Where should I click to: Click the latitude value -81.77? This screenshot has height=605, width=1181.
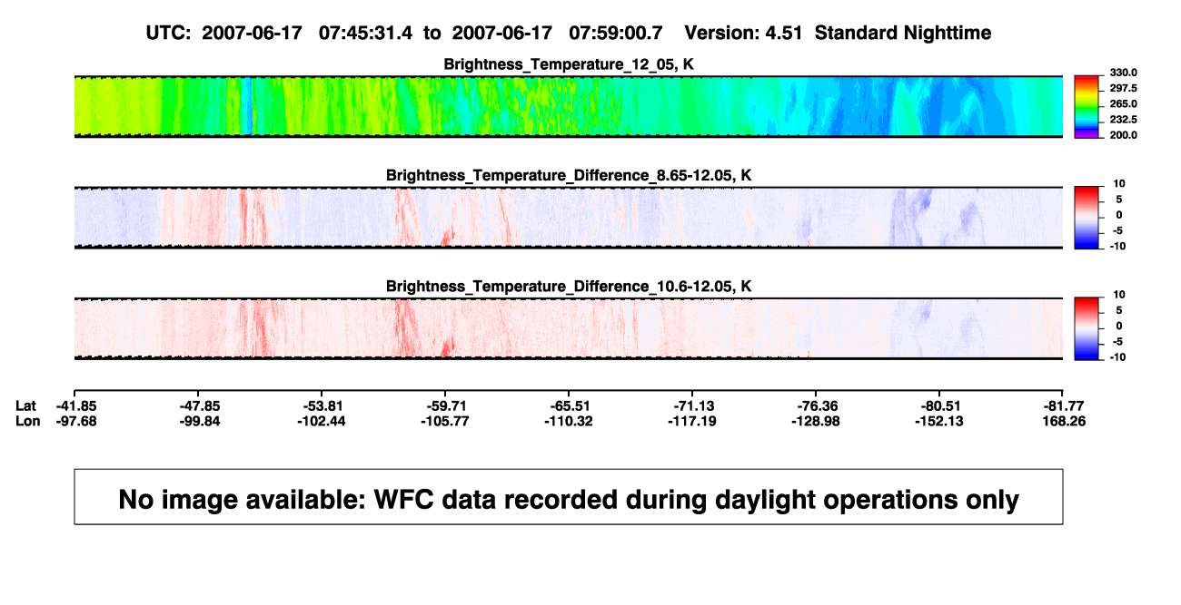[1064, 405]
